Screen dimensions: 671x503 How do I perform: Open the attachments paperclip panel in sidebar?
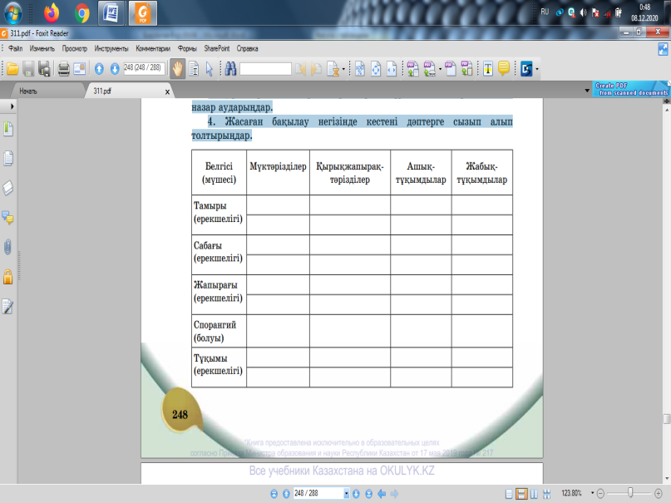coord(8,247)
